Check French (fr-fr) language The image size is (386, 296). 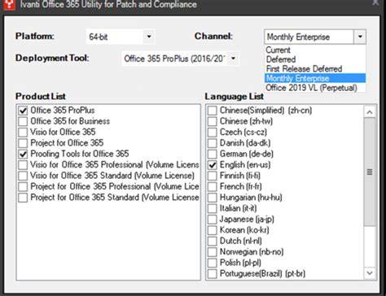pyautogui.click(x=213, y=186)
